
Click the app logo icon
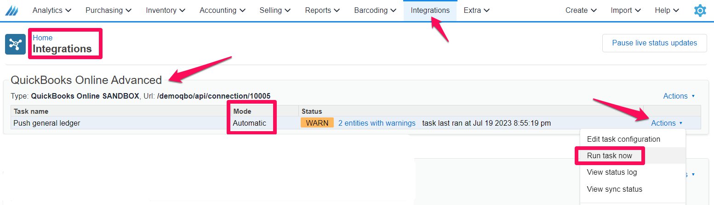(12, 10)
